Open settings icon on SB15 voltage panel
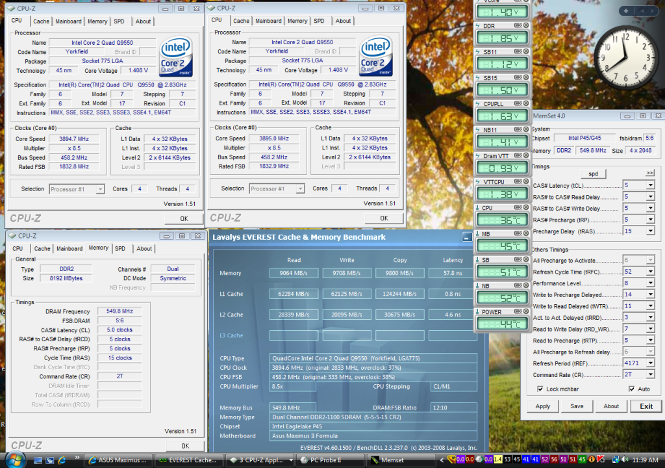The height and width of the screenshot is (468, 665). (518, 77)
